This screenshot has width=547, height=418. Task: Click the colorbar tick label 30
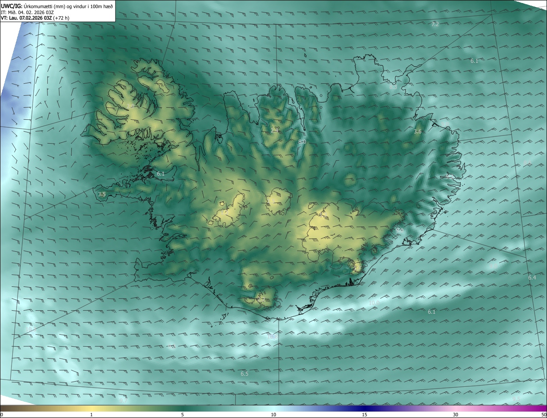pos(456,415)
